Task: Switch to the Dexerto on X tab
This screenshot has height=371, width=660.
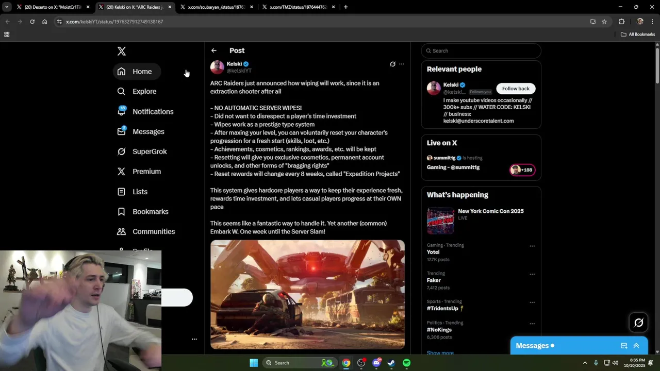Action: point(53,7)
